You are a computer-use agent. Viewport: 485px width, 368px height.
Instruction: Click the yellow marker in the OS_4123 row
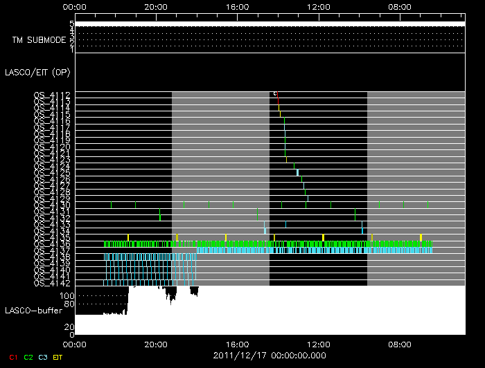286,160
